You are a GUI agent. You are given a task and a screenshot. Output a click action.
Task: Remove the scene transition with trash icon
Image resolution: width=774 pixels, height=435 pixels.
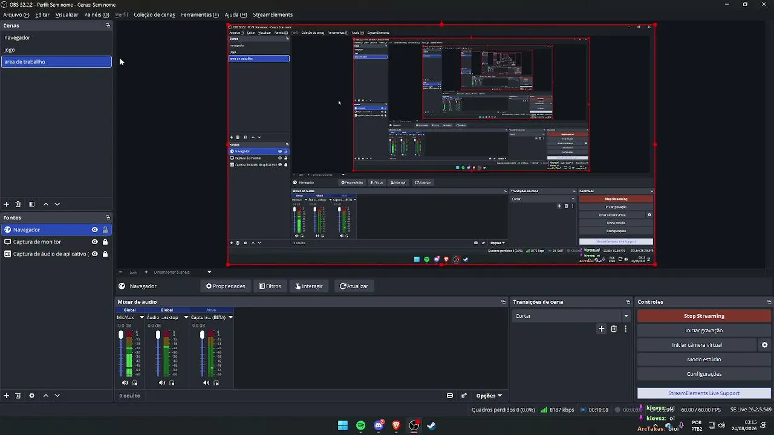click(614, 329)
